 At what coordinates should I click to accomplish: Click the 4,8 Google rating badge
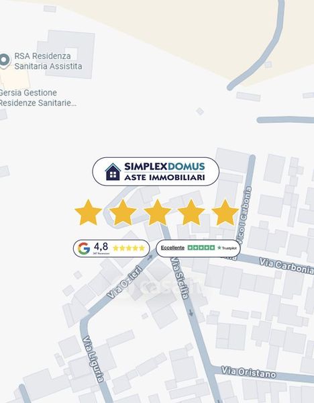(111, 249)
